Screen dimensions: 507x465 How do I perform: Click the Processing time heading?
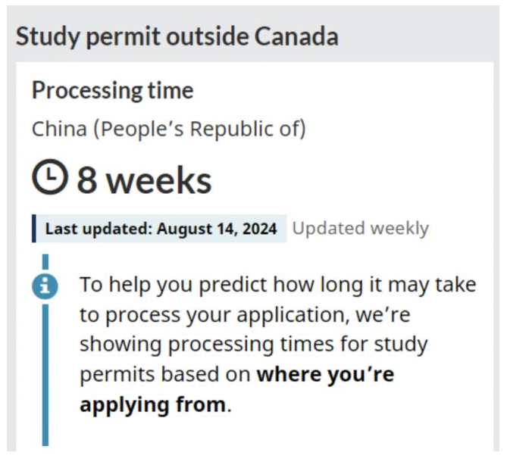(112, 91)
